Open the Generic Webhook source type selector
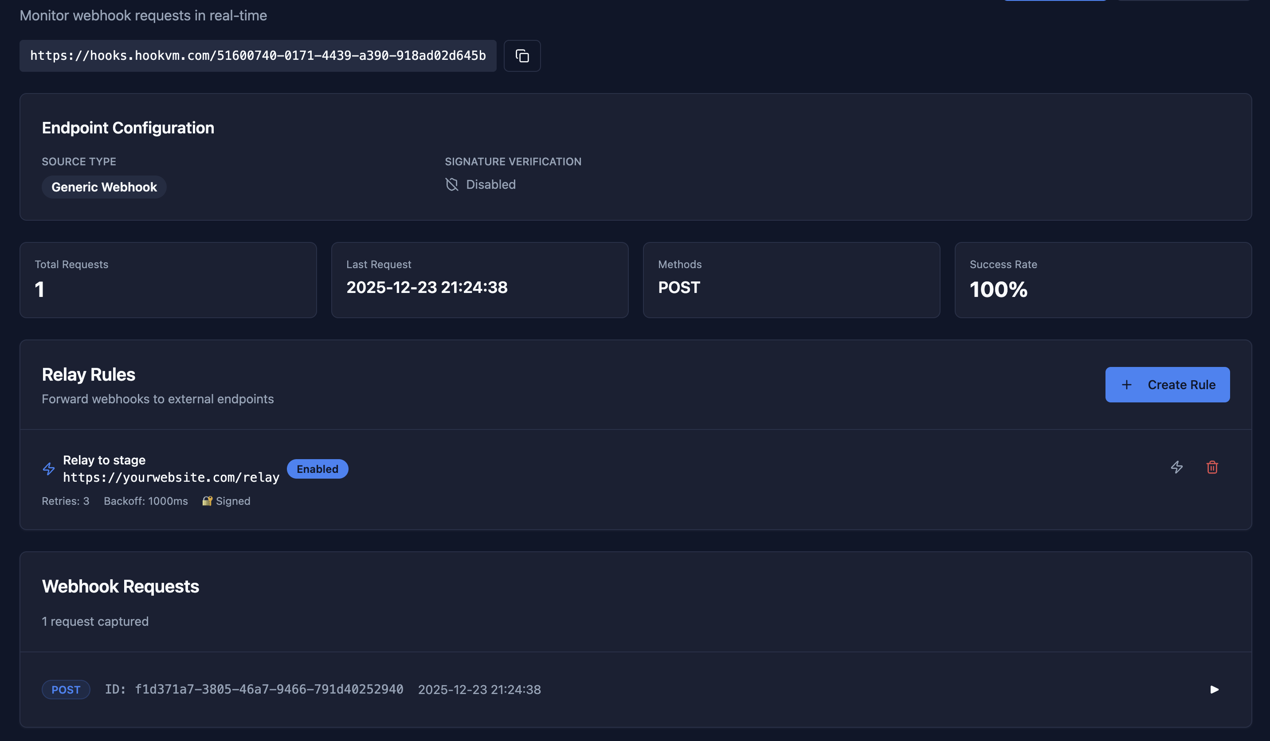The image size is (1270, 741). tap(104, 187)
